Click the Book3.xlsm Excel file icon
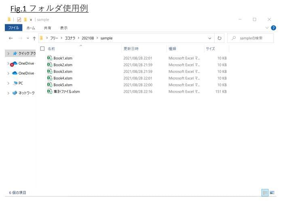The height and width of the screenshot is (205, 283). (50, 71)
